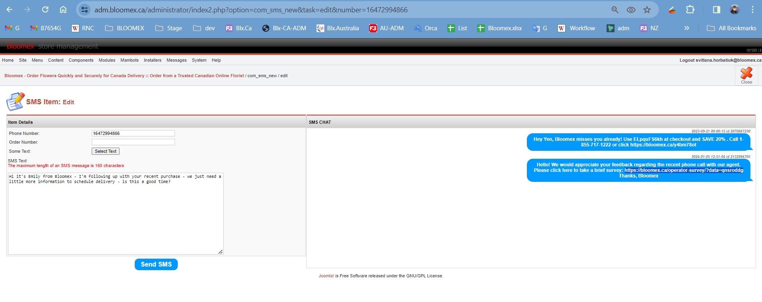
Task: Open the Blx.Ca bookmark
Action: (239, 28)
